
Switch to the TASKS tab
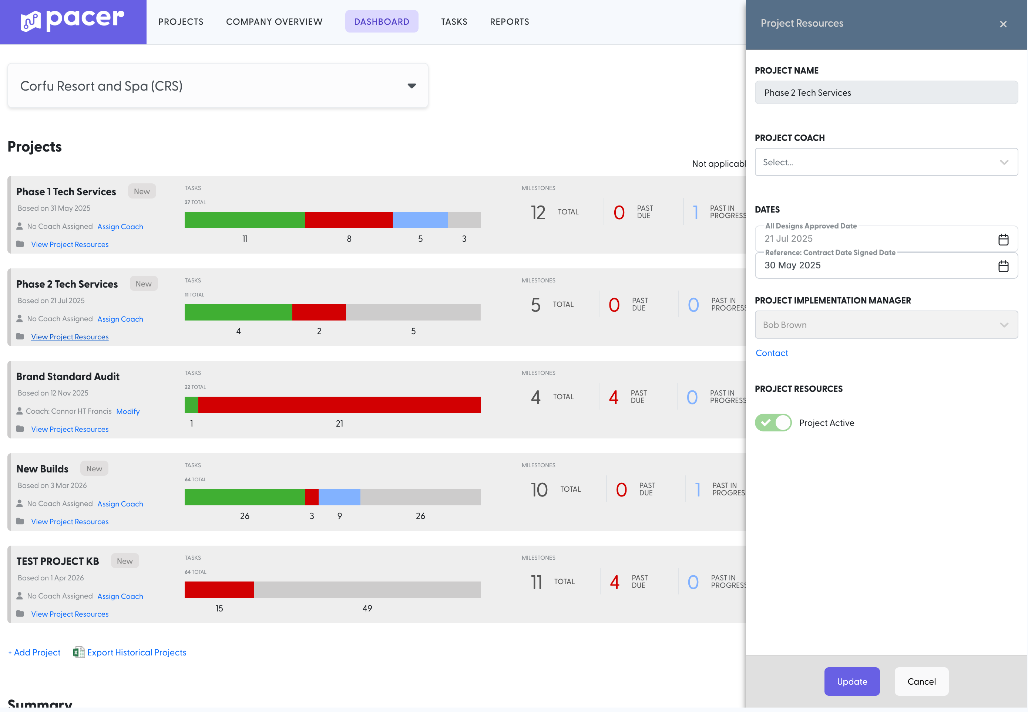[x=454, y=21]
